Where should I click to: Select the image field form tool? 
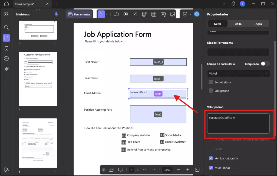click(x=173, y=14)
